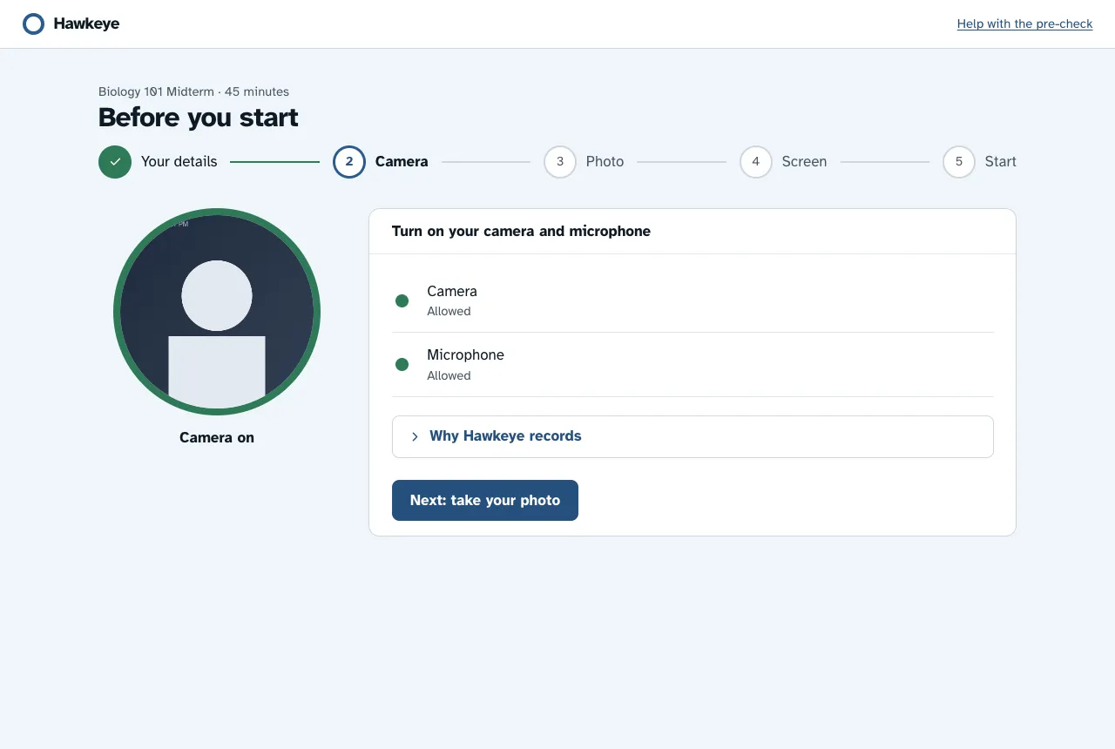Image resolution: width=1115 pixels, height=749 pixels.
Task: Expand the Why Hawkeye records section
Action: click(693, 436)
